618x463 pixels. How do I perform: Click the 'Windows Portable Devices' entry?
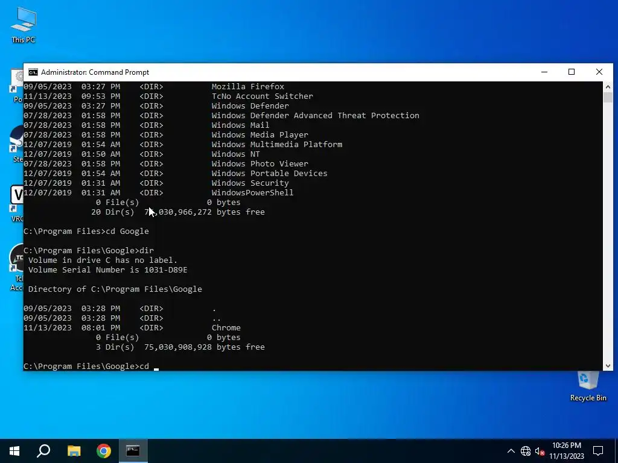coord(269,173)
